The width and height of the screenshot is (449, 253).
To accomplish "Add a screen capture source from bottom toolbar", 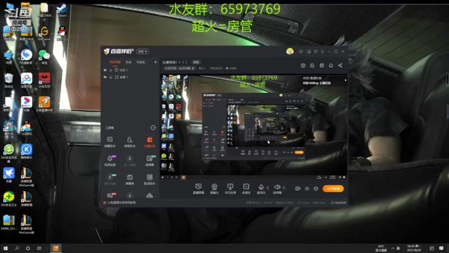I will [198, 189].
